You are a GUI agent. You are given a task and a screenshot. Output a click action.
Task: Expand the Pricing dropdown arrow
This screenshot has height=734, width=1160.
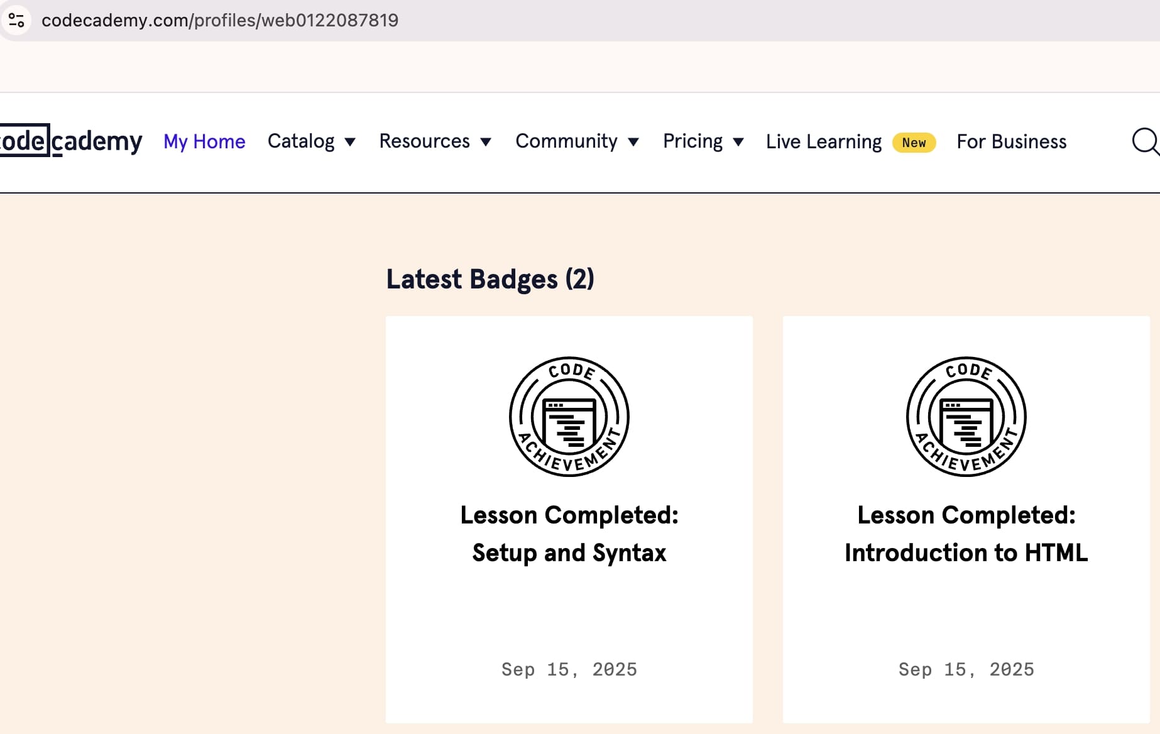(738, 142)
